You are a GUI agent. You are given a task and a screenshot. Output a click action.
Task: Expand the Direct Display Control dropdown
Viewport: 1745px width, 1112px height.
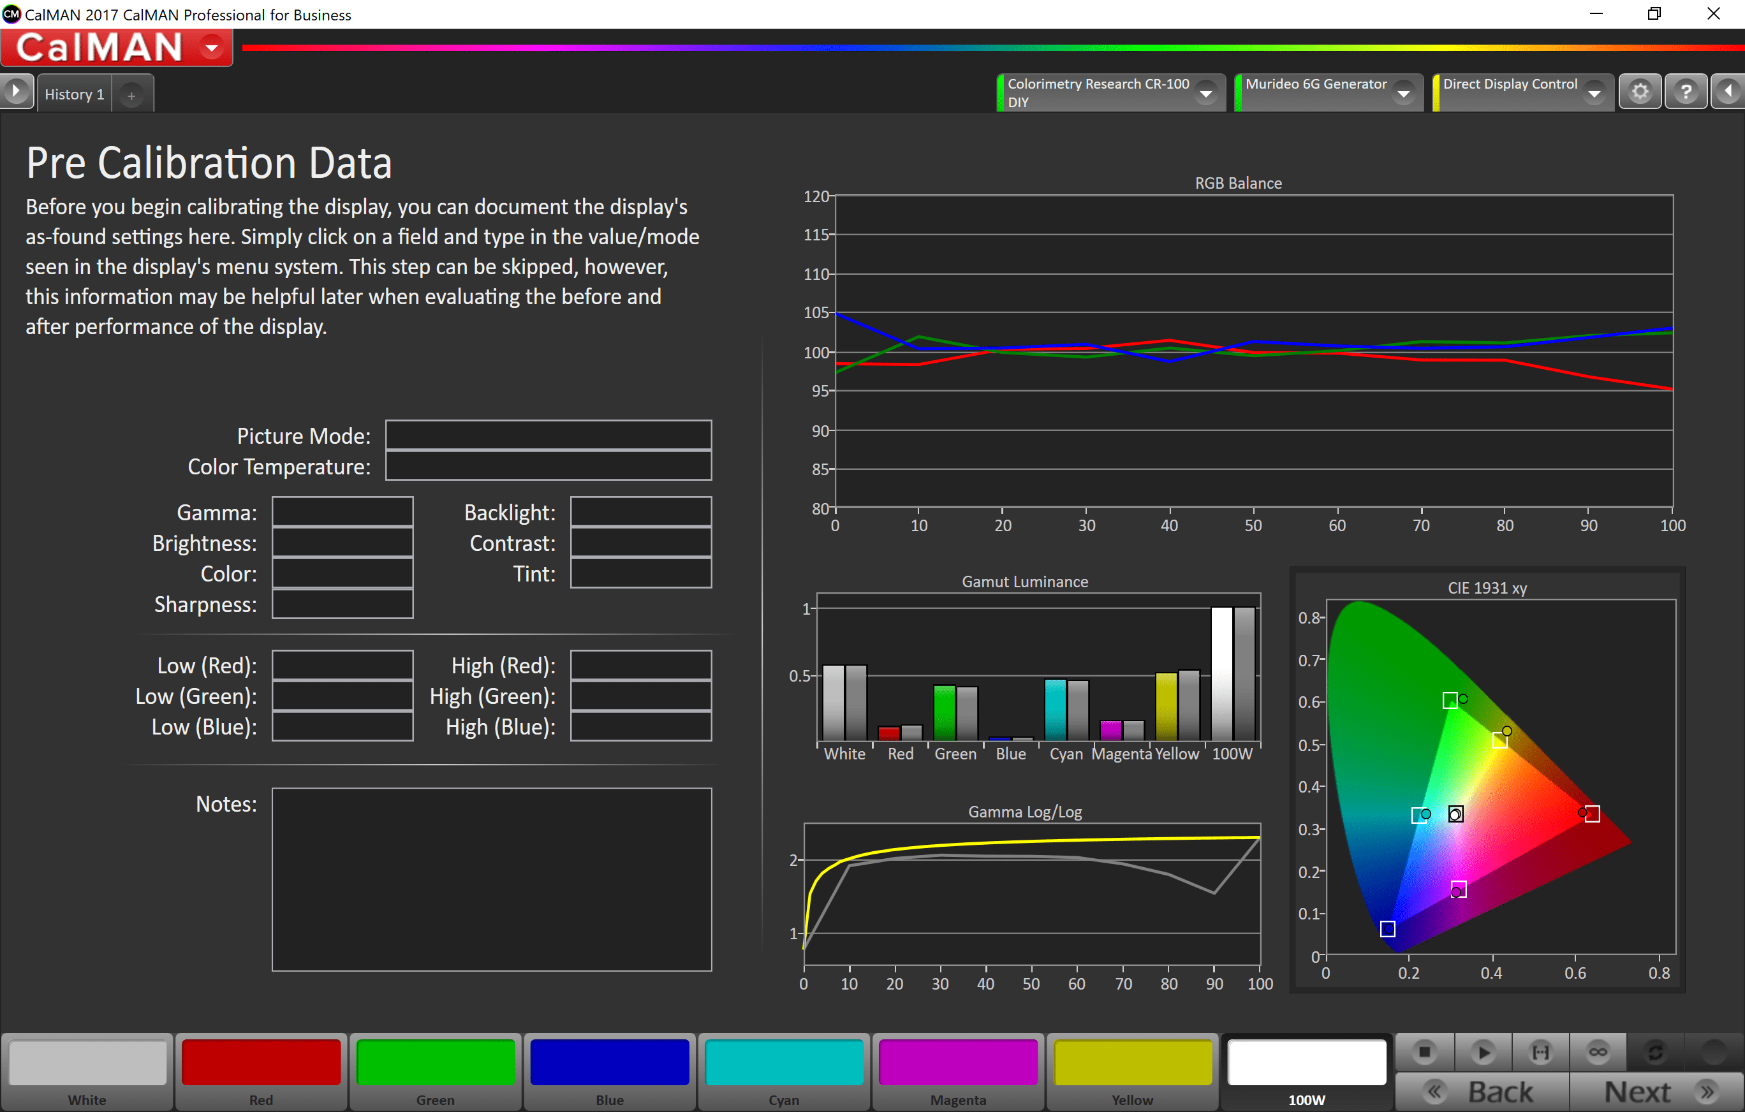(x=1594, y=94)
